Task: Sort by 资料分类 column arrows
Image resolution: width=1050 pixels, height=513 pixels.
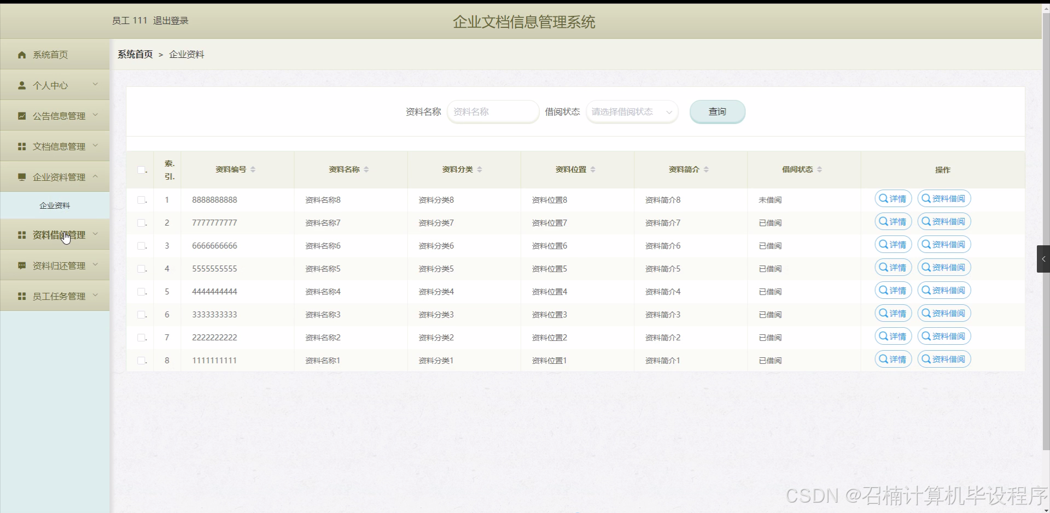Action: [x=480, y=169]
